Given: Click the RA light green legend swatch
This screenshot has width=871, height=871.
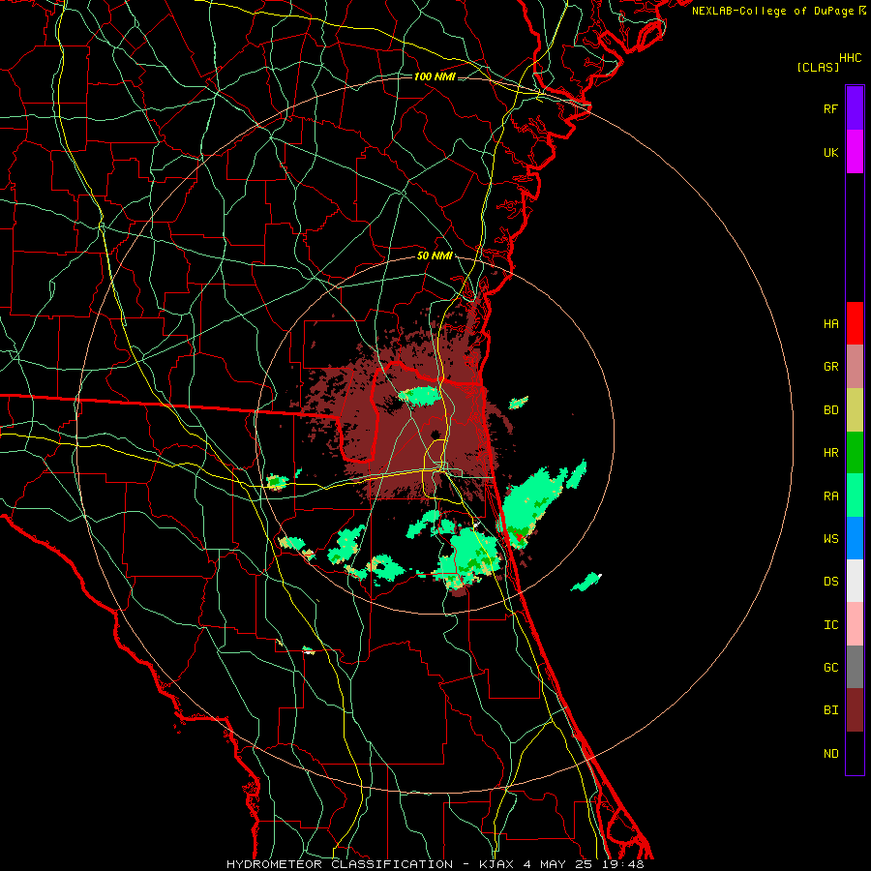Looking at the screenshot, I should coord(855,496).
